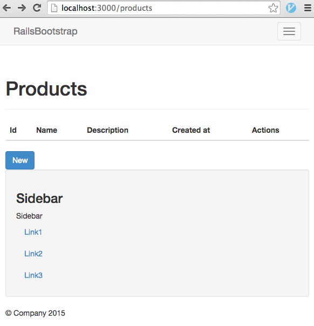Click the page info icon beside the URL
Screen dimensions: 314x326
[54, 8]
